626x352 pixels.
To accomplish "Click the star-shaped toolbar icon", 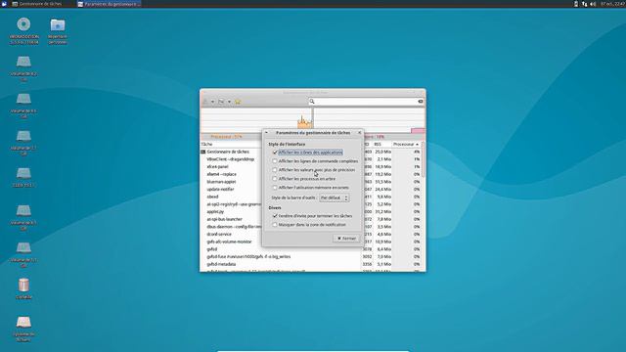I will 238,102.
